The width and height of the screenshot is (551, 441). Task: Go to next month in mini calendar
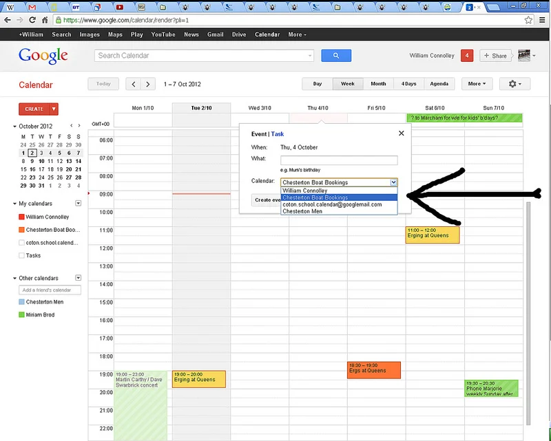[x=79, y=126]
